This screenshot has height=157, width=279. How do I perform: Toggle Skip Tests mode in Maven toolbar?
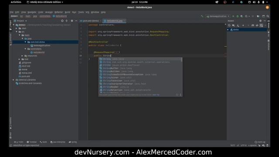pyautogui.click(x=261, y=25)
